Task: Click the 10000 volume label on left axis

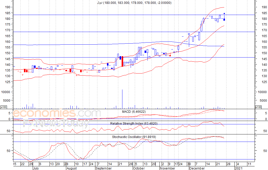Action: coord(6,92)
